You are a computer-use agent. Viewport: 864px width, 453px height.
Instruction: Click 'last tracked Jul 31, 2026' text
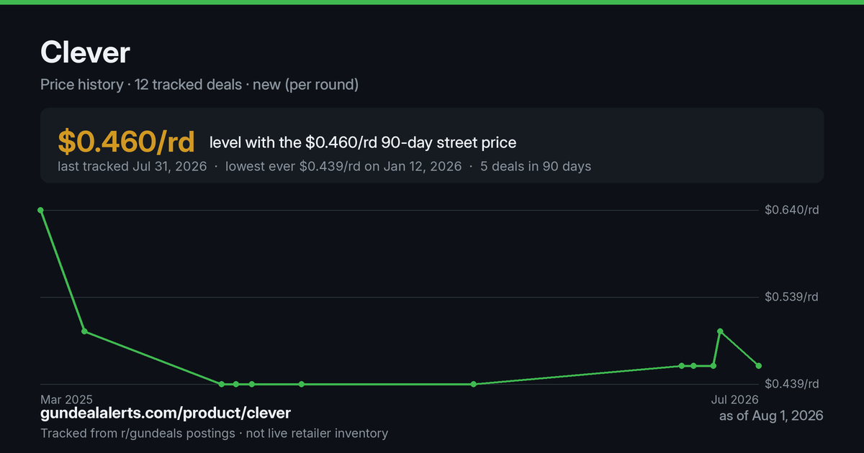click(132, 167)
